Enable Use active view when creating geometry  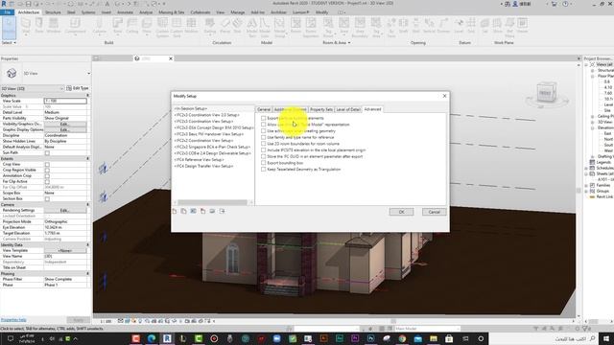tap(263, 131)
